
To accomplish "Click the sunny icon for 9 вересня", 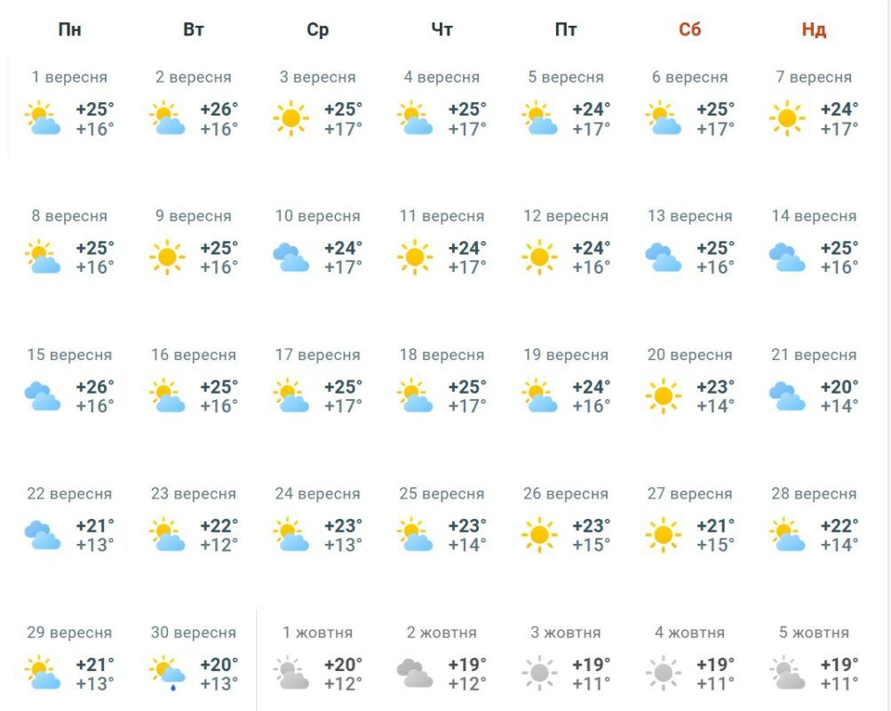I will 167,257.
